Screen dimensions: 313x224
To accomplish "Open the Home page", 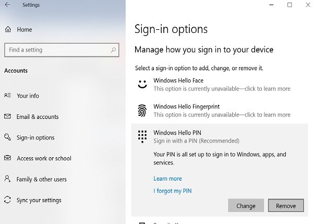I will (25, 30).
